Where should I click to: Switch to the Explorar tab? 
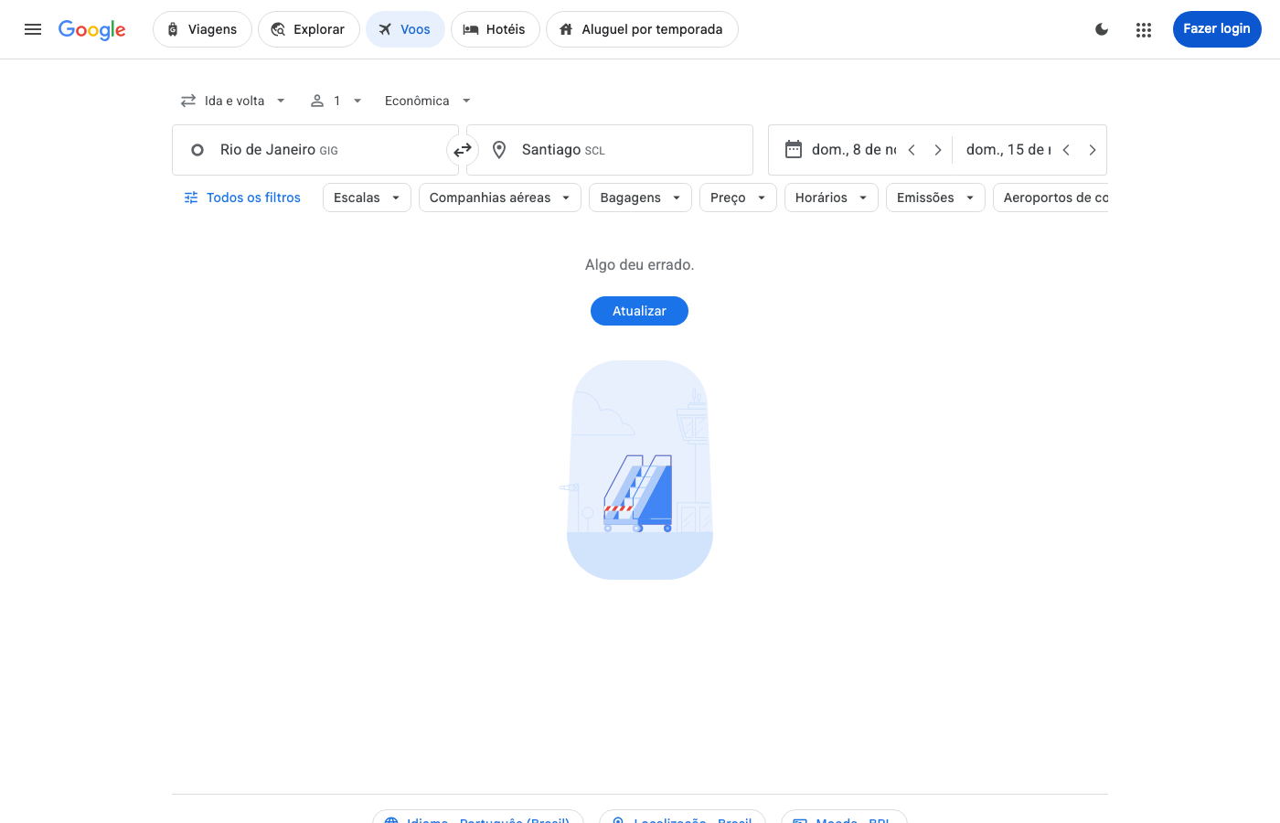coord(309,29)
